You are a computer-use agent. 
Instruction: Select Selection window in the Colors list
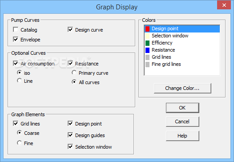point(182,36)
